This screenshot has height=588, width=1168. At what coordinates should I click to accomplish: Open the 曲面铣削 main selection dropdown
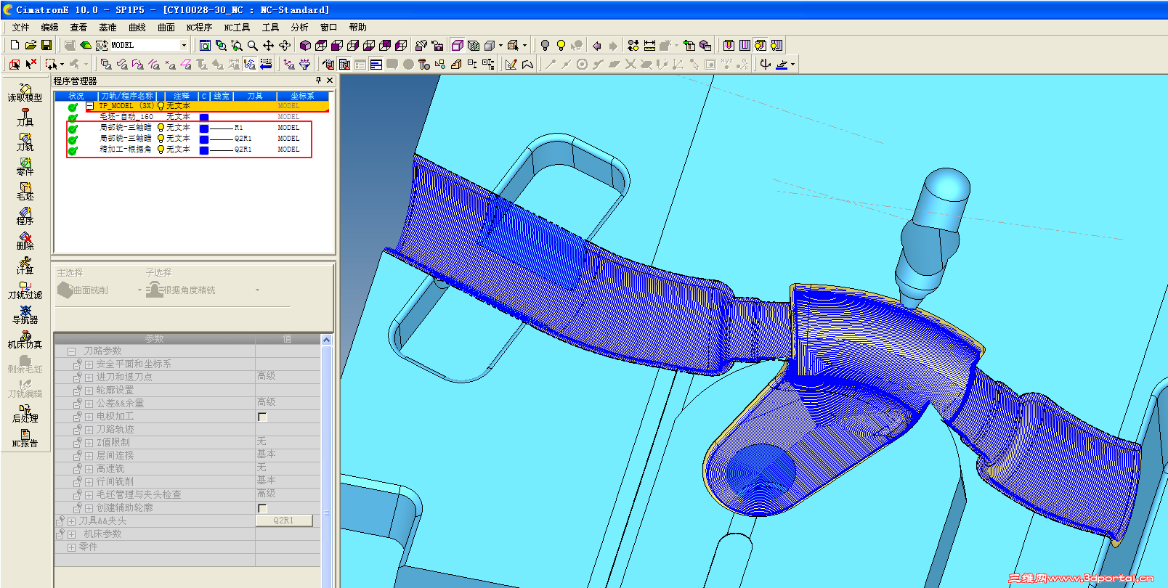(139, 290)
